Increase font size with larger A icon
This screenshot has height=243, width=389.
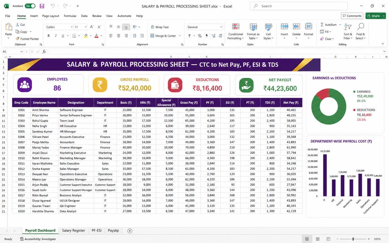pyautogui.click(x=91, y=27)
